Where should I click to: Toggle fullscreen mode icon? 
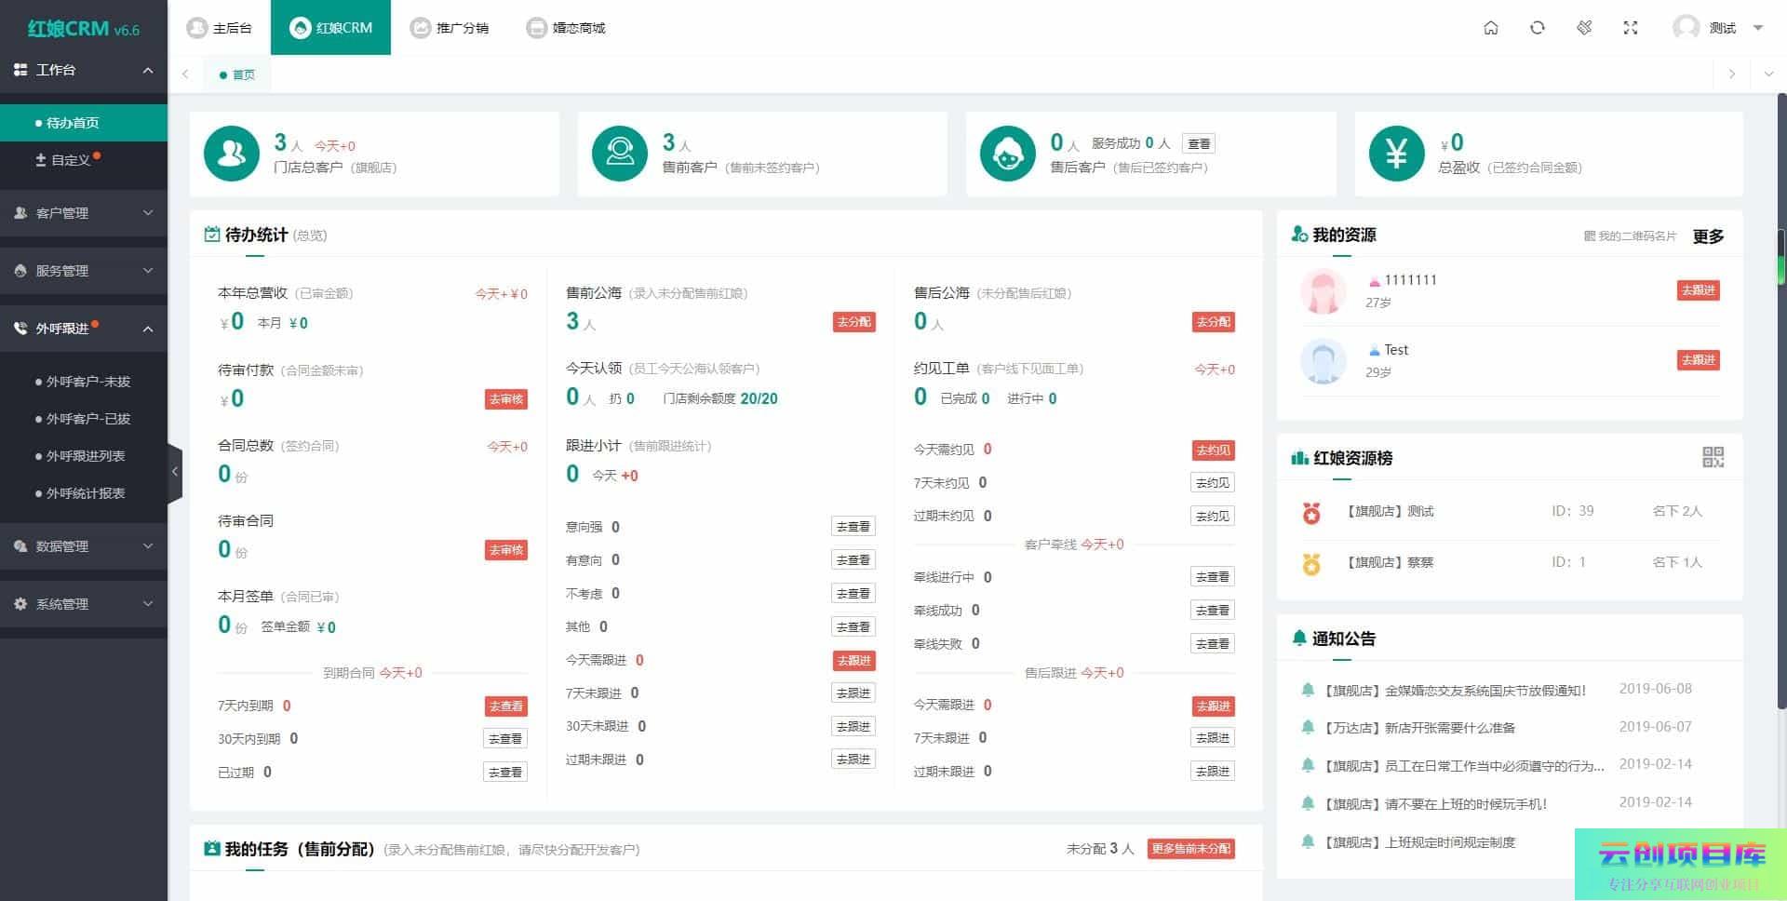(1630, 28)
